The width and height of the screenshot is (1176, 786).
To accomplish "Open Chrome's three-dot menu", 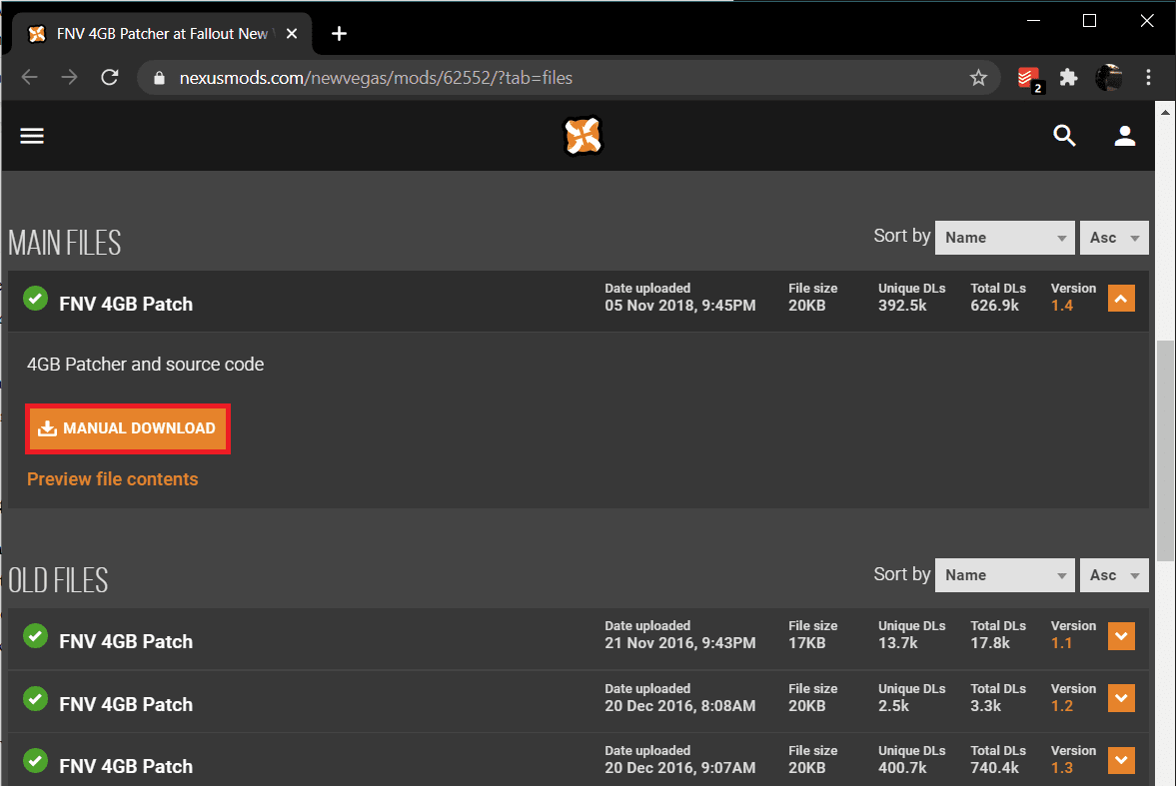I will [x=1149, y=78].
